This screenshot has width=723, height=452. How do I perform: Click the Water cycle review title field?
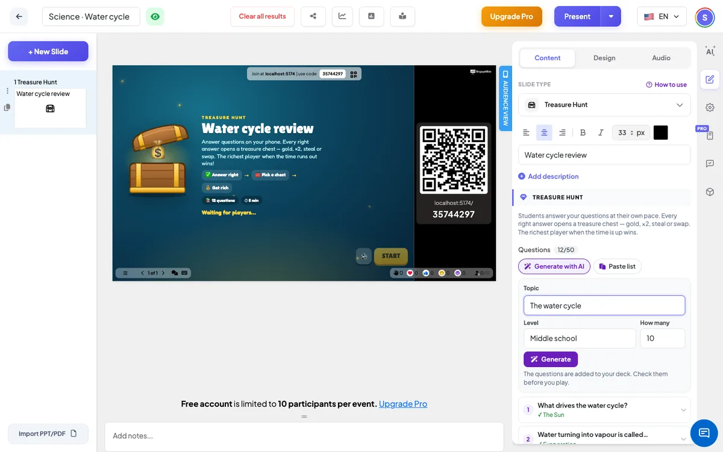pyautogui.click(x=604, y=155)
